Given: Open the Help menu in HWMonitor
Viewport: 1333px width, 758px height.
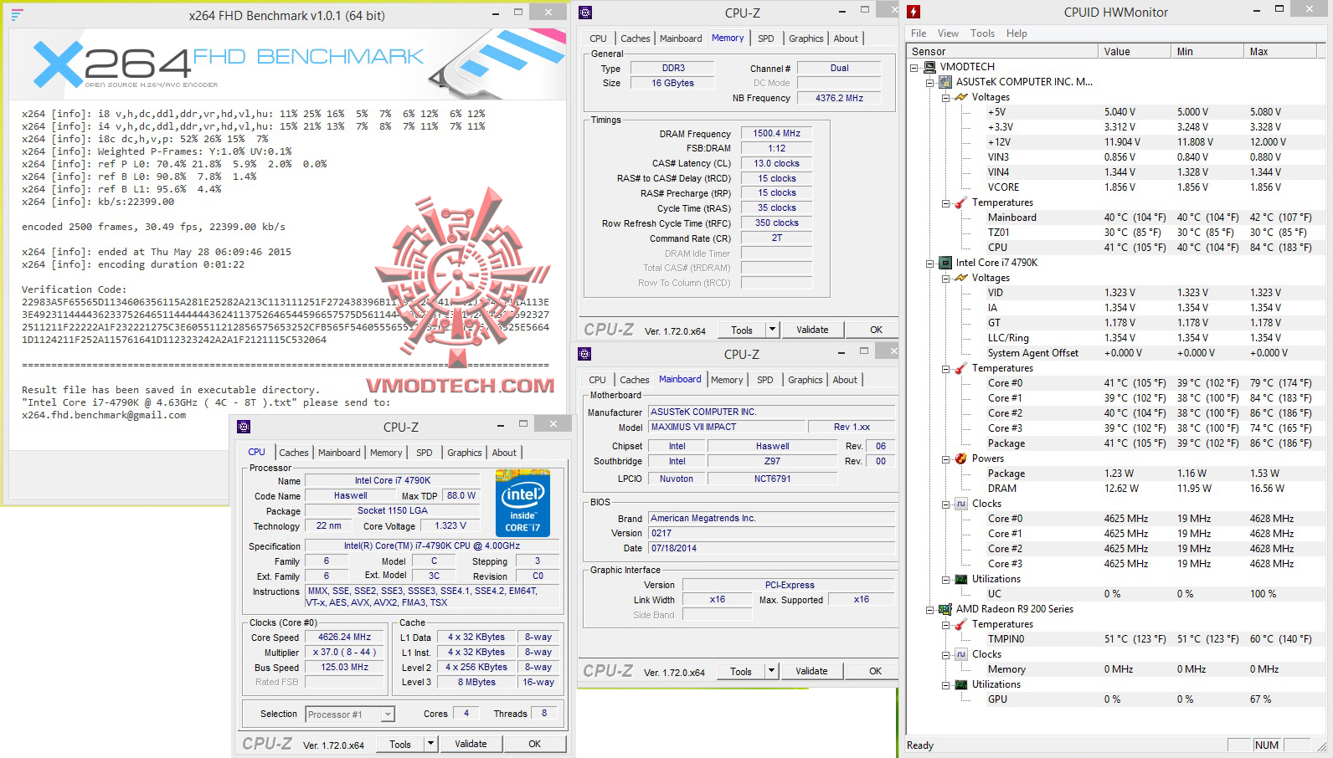Looking at the screenshot, I should (1016, 33).
